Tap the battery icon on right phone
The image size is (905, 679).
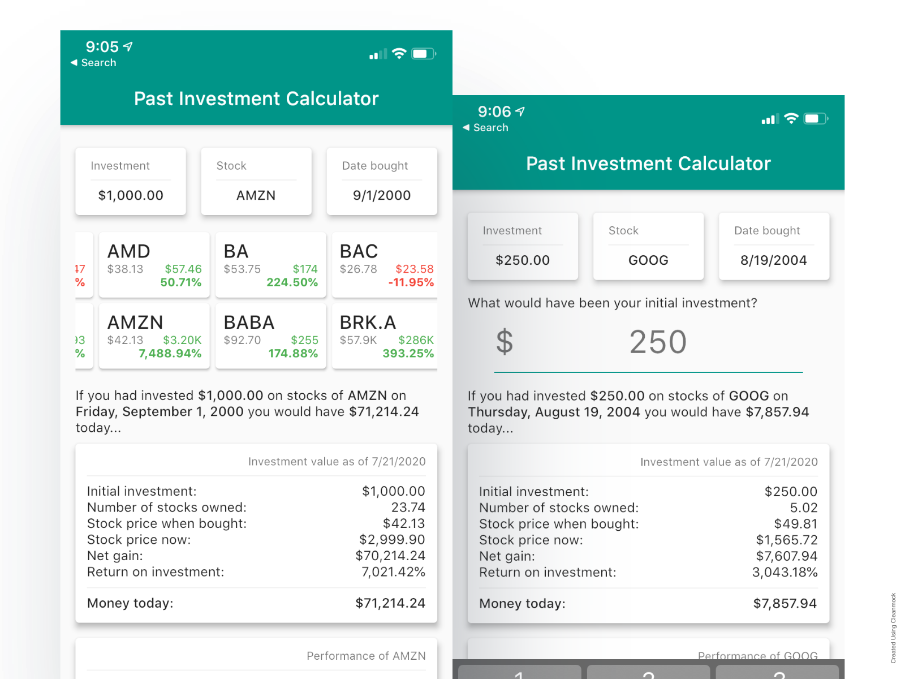(816, 119)
